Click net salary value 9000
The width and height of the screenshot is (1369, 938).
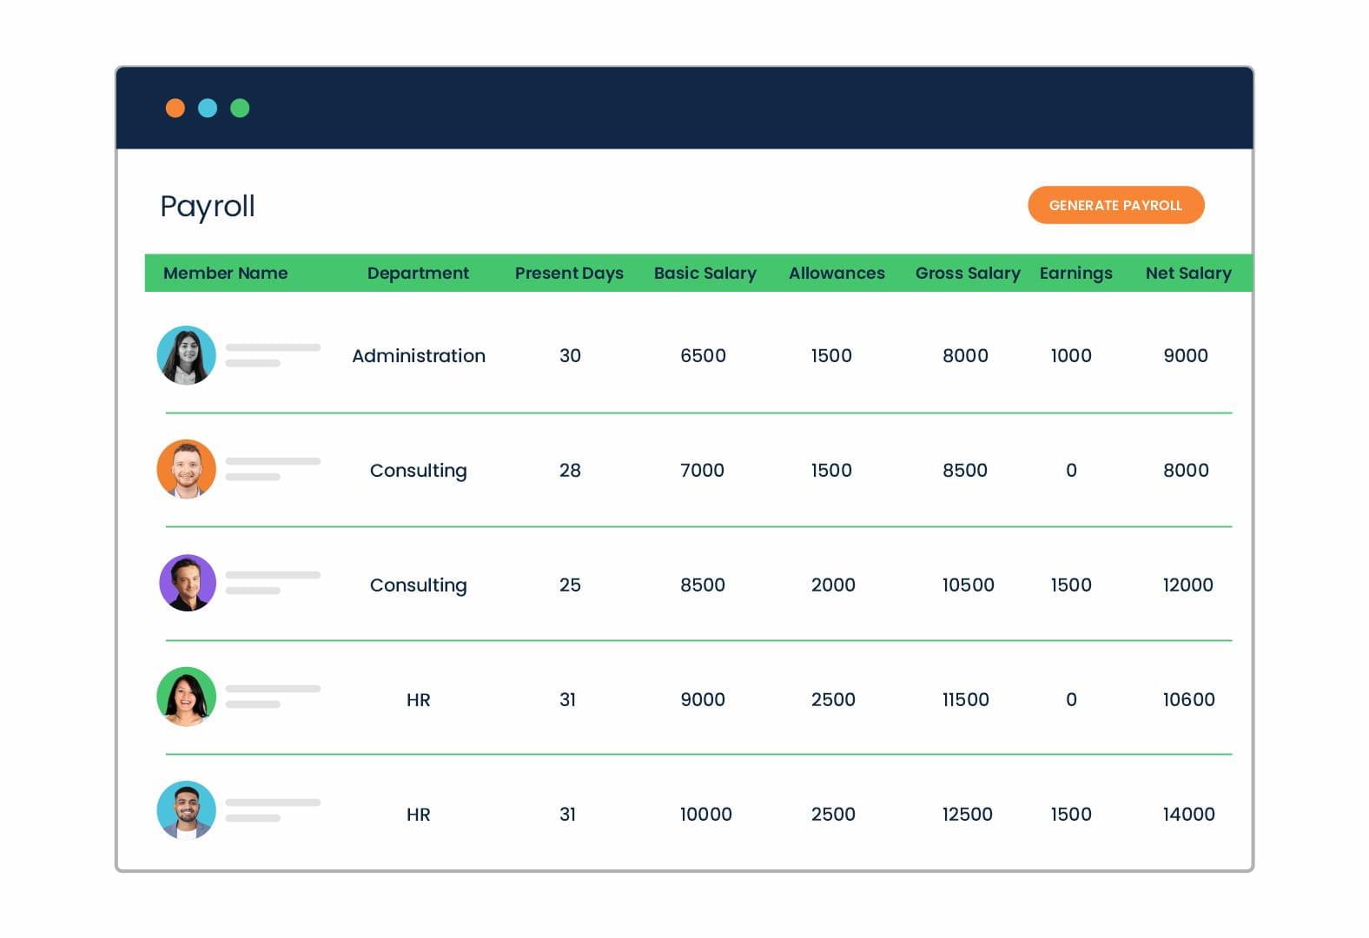tap(1186, 355)
